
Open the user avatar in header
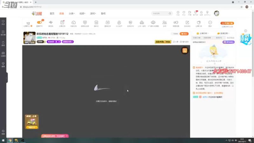pyautogui.click(x=217, y=13)
